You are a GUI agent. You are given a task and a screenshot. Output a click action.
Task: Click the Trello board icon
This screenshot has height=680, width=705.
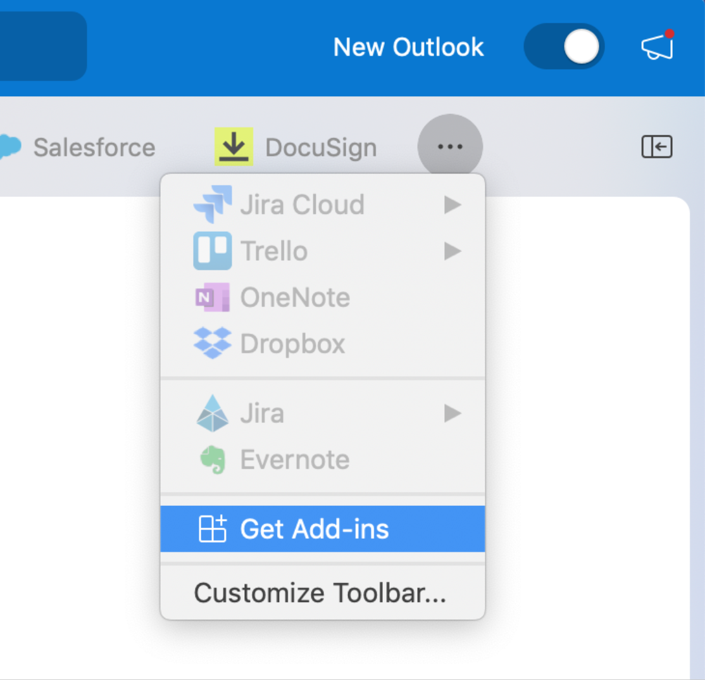[x=213, y=251]
